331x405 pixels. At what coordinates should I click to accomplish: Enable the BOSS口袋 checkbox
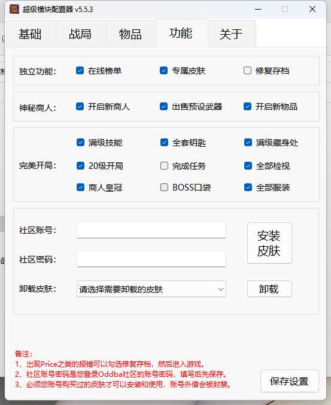164,188
